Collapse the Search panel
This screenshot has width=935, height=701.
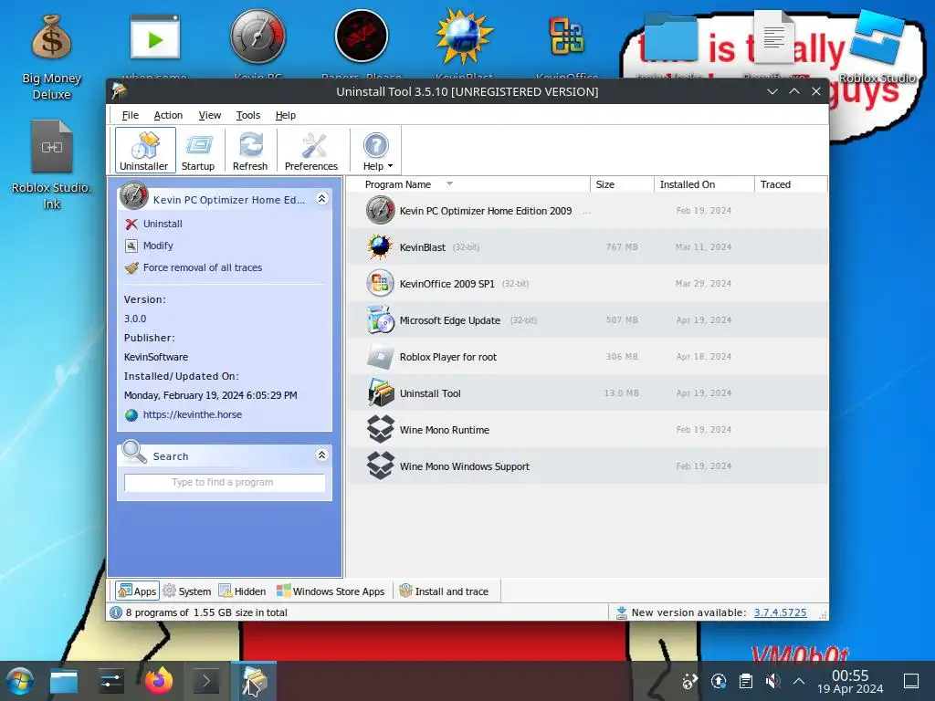322,455
